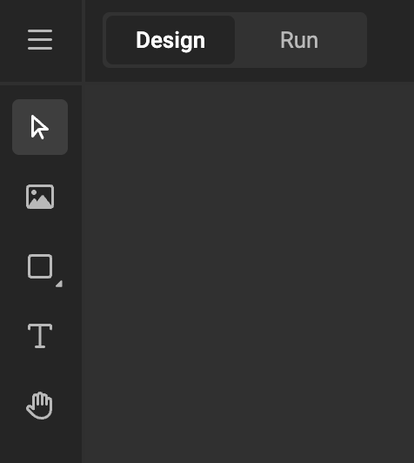Activate the Text tool

40,336
